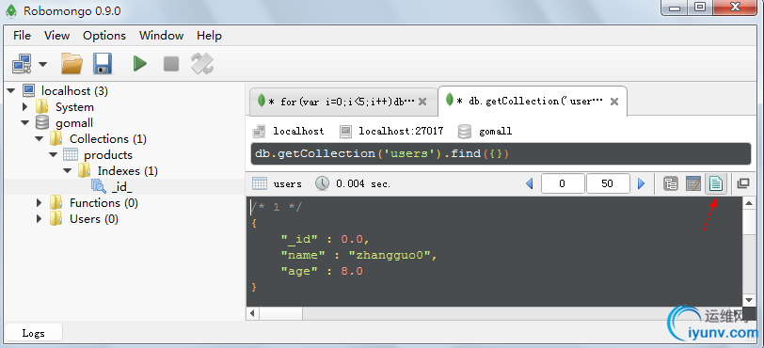Screen dimensions: 764x348
Task: Click the skip field showing 0
Action: [x=563, y=183]
